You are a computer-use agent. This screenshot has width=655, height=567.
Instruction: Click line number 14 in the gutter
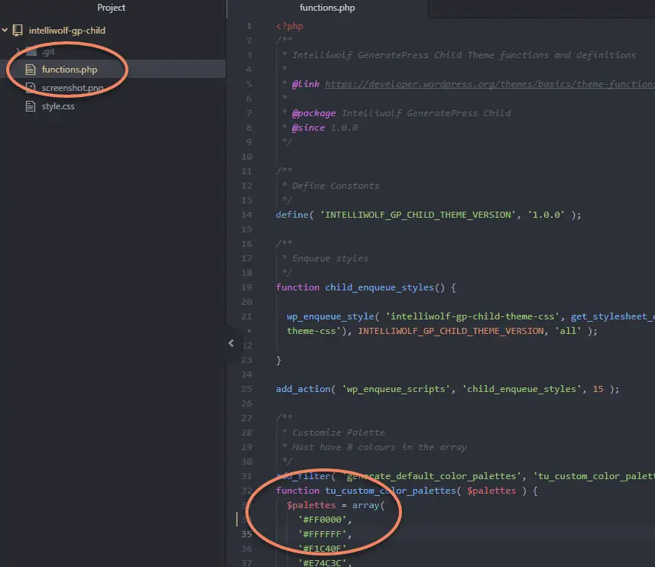pos(246,215)
